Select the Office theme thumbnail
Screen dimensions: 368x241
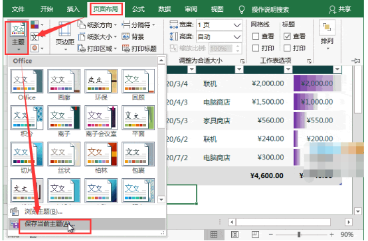click(27, 81)
